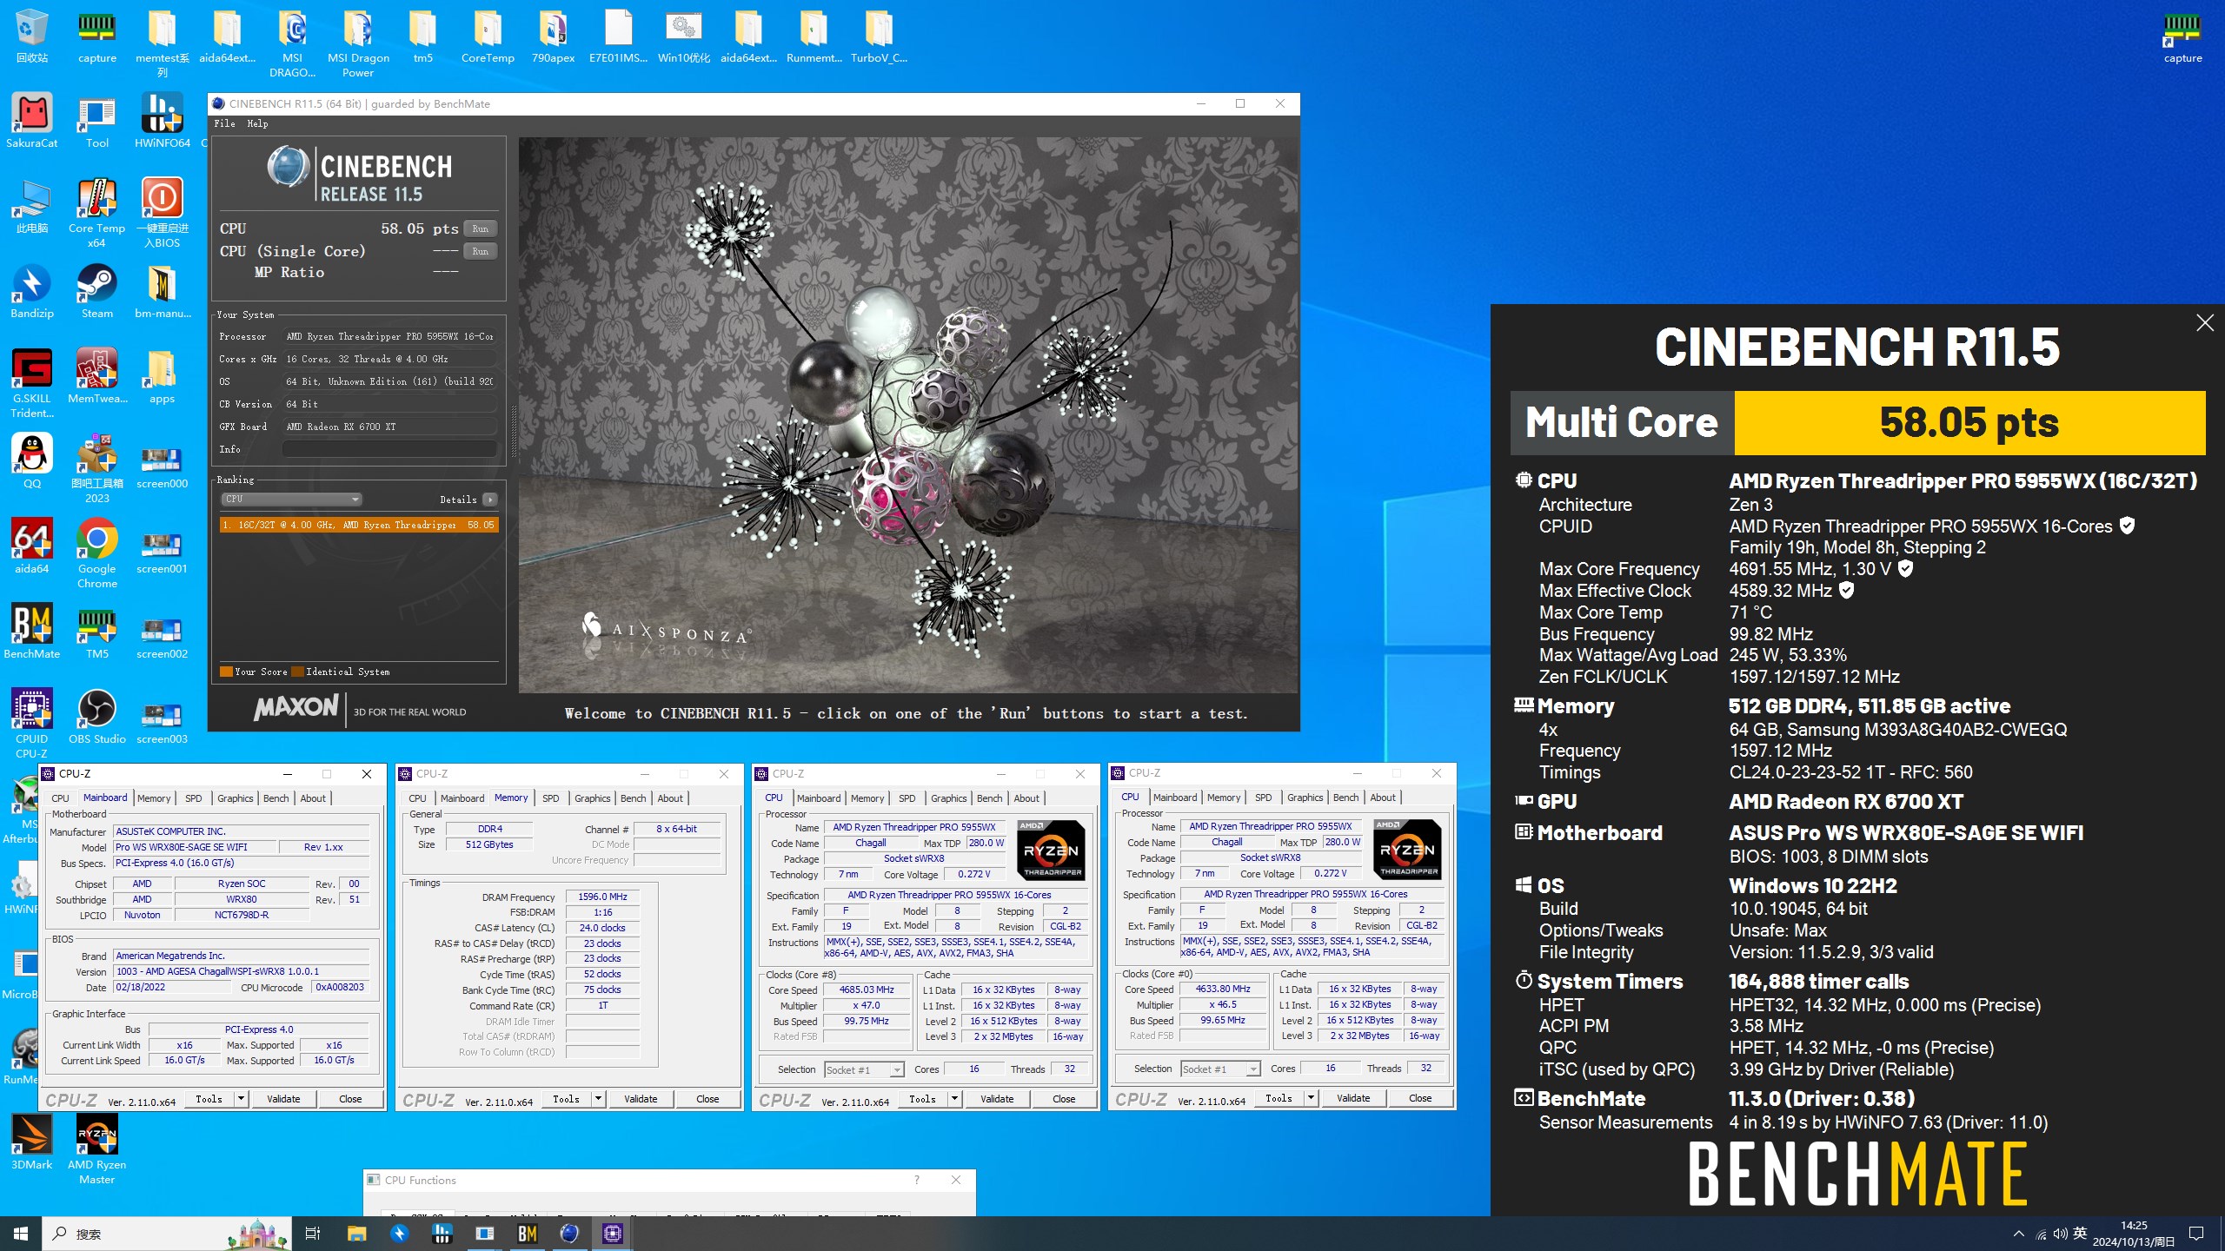
Task: Launch SakuraCat from the desktop
Action: (x=31, y=121)
